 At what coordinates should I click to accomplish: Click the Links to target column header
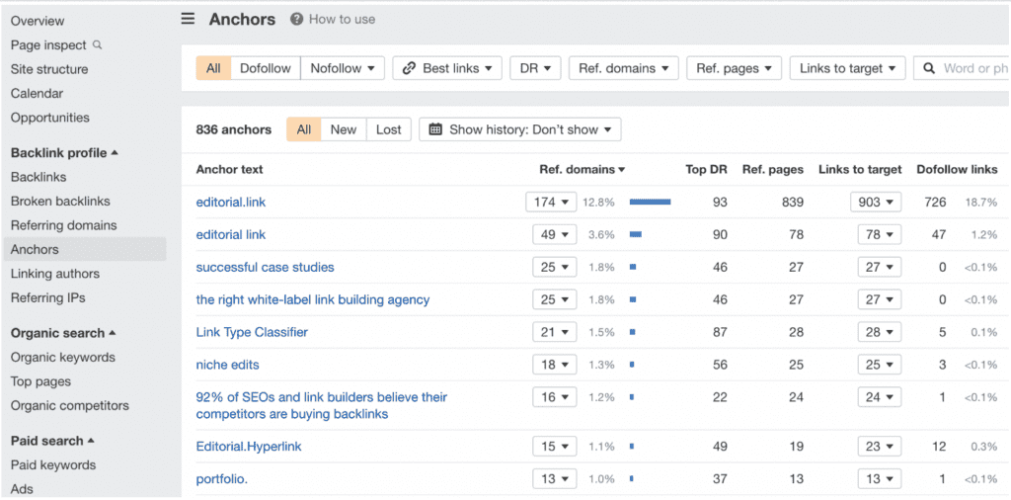pyautogui.click(x=860, y=170)
